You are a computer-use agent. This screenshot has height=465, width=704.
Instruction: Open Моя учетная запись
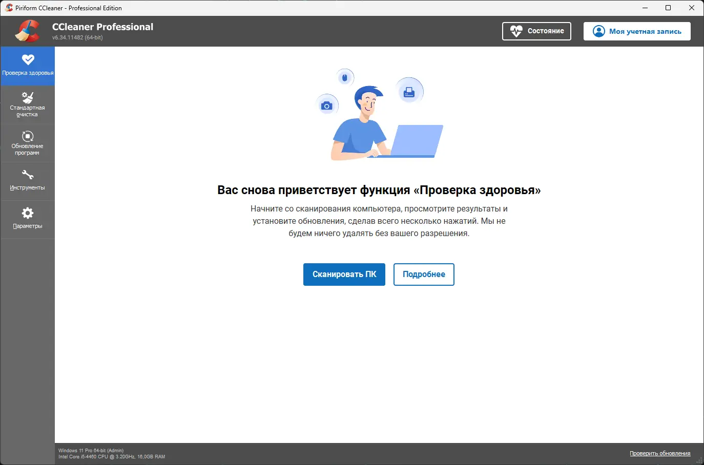point(637,31)
